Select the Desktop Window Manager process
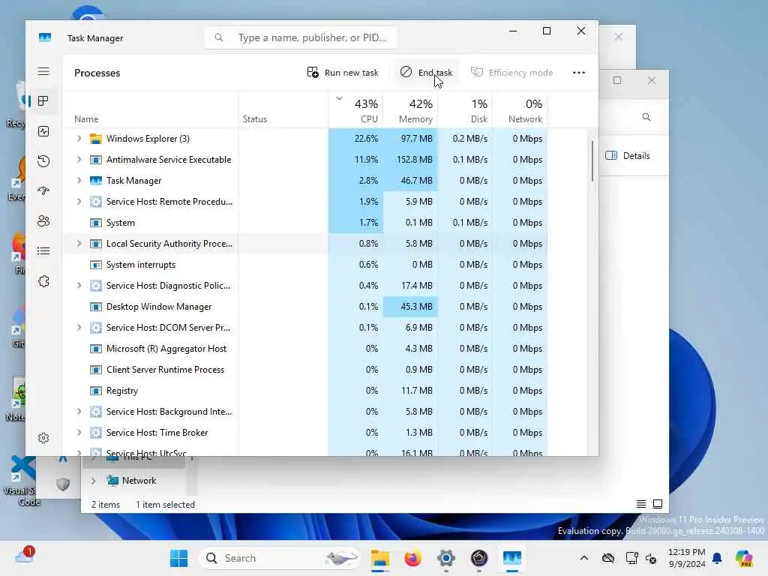Viewport: 768px width, 576px height. click(306, 307)
